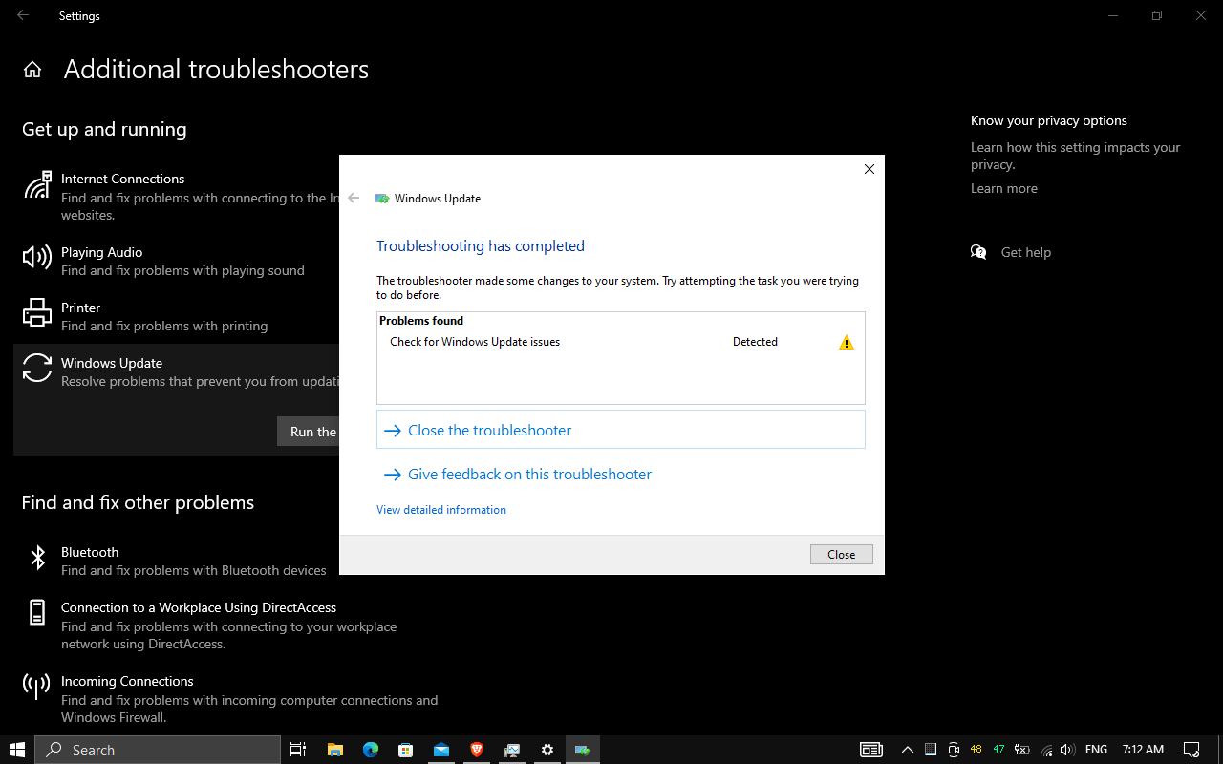Click green 47 temperature tray readout
The image size is (1223, 764).
998,750
